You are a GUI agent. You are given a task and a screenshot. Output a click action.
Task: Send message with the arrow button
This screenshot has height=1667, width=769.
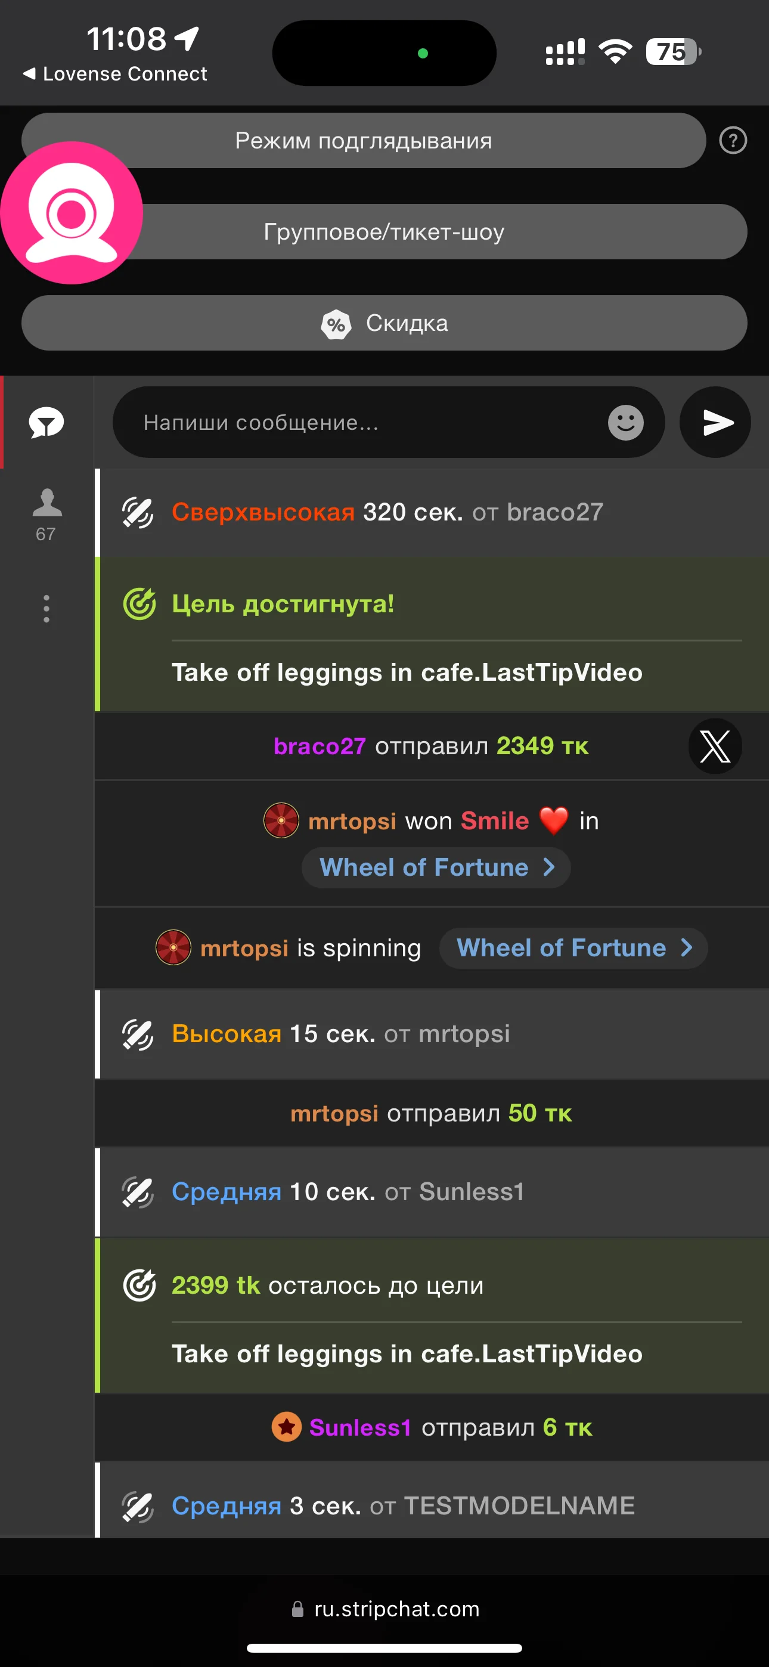[x=715, y=423]
